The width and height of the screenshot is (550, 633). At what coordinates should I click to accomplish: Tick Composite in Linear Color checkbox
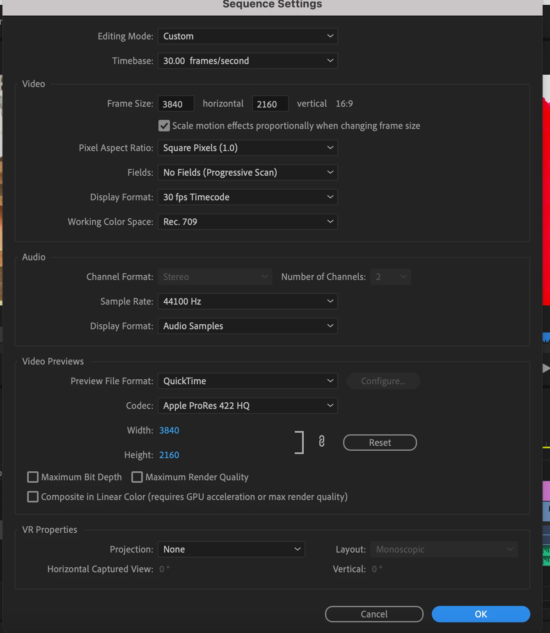click(33, 497)
